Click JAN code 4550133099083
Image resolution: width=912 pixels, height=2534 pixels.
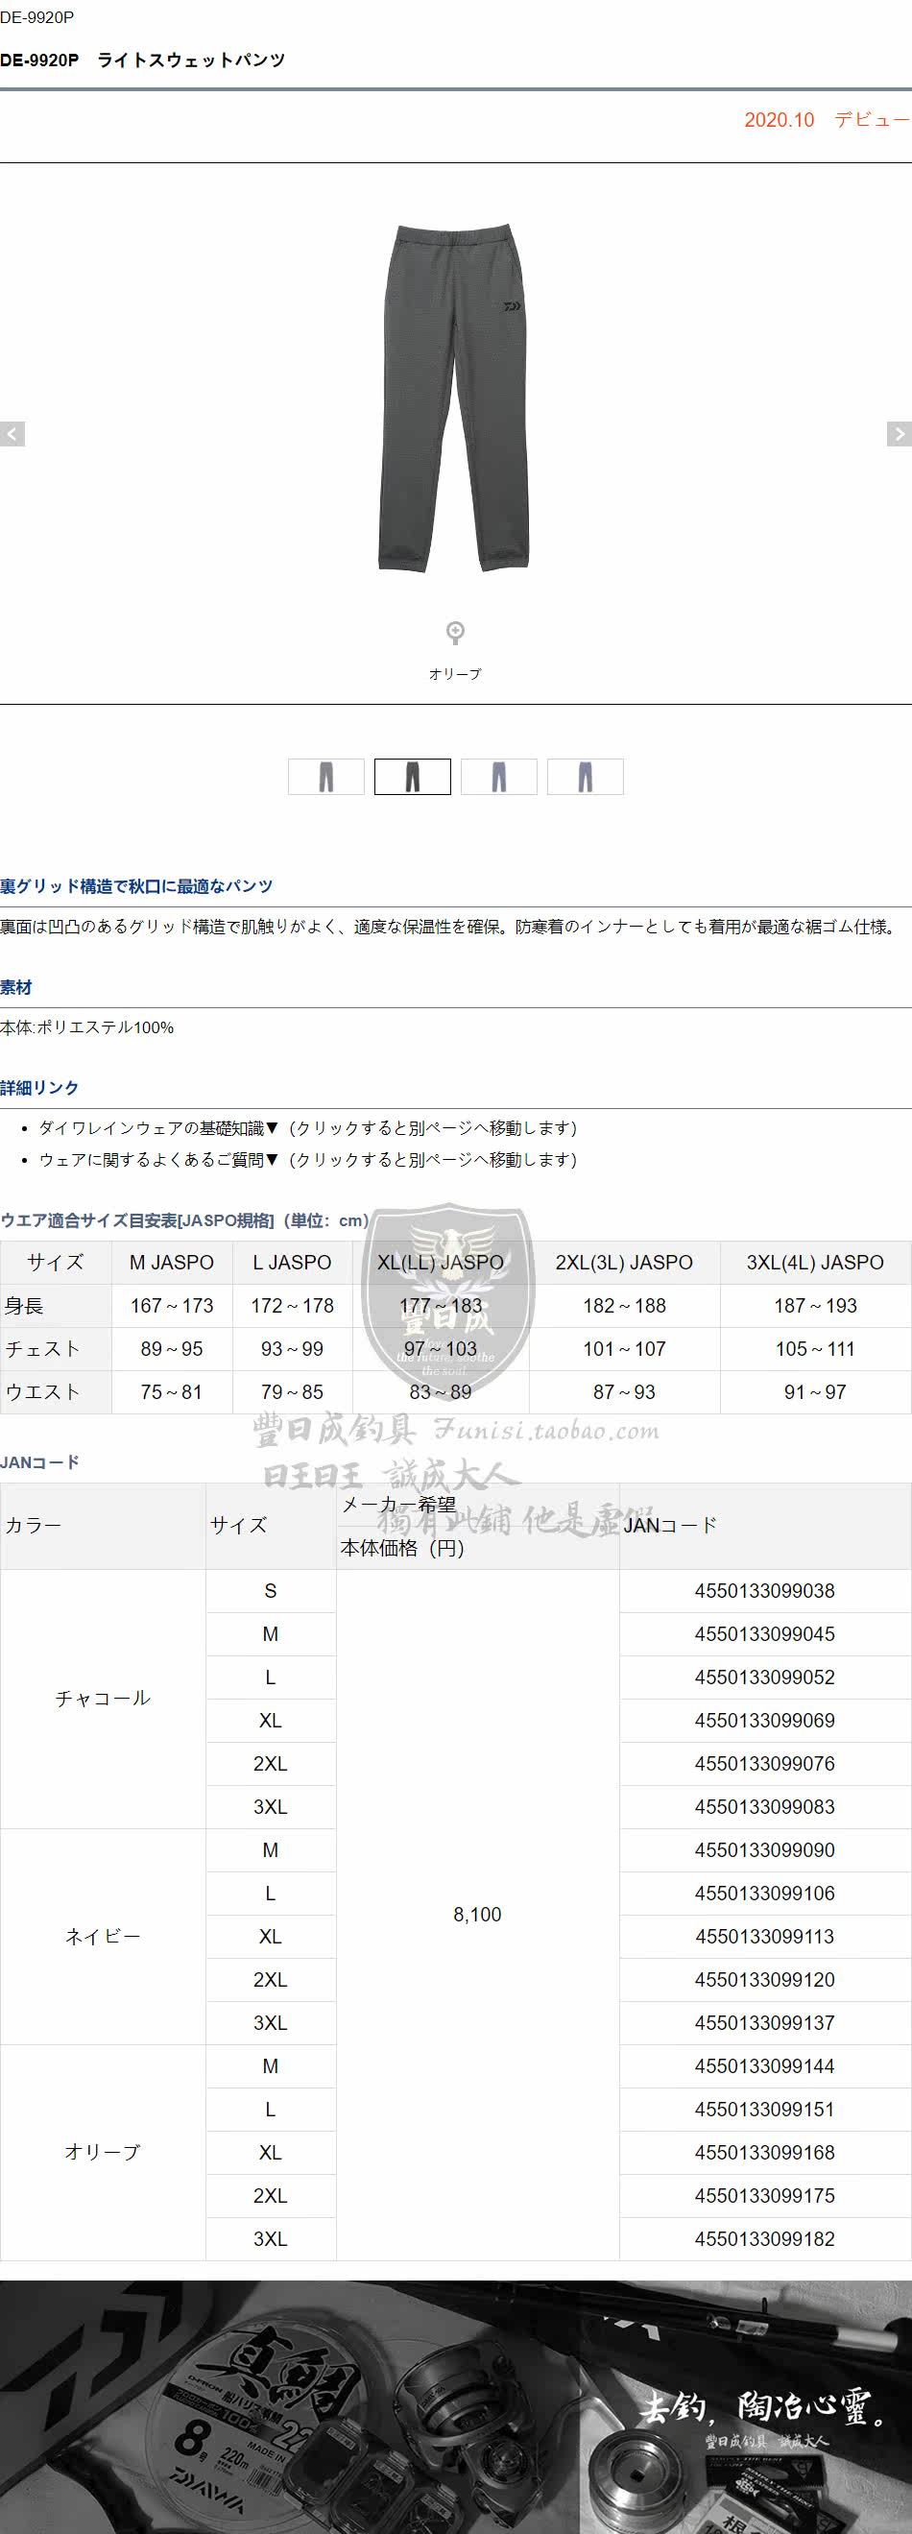(765, 1808)
